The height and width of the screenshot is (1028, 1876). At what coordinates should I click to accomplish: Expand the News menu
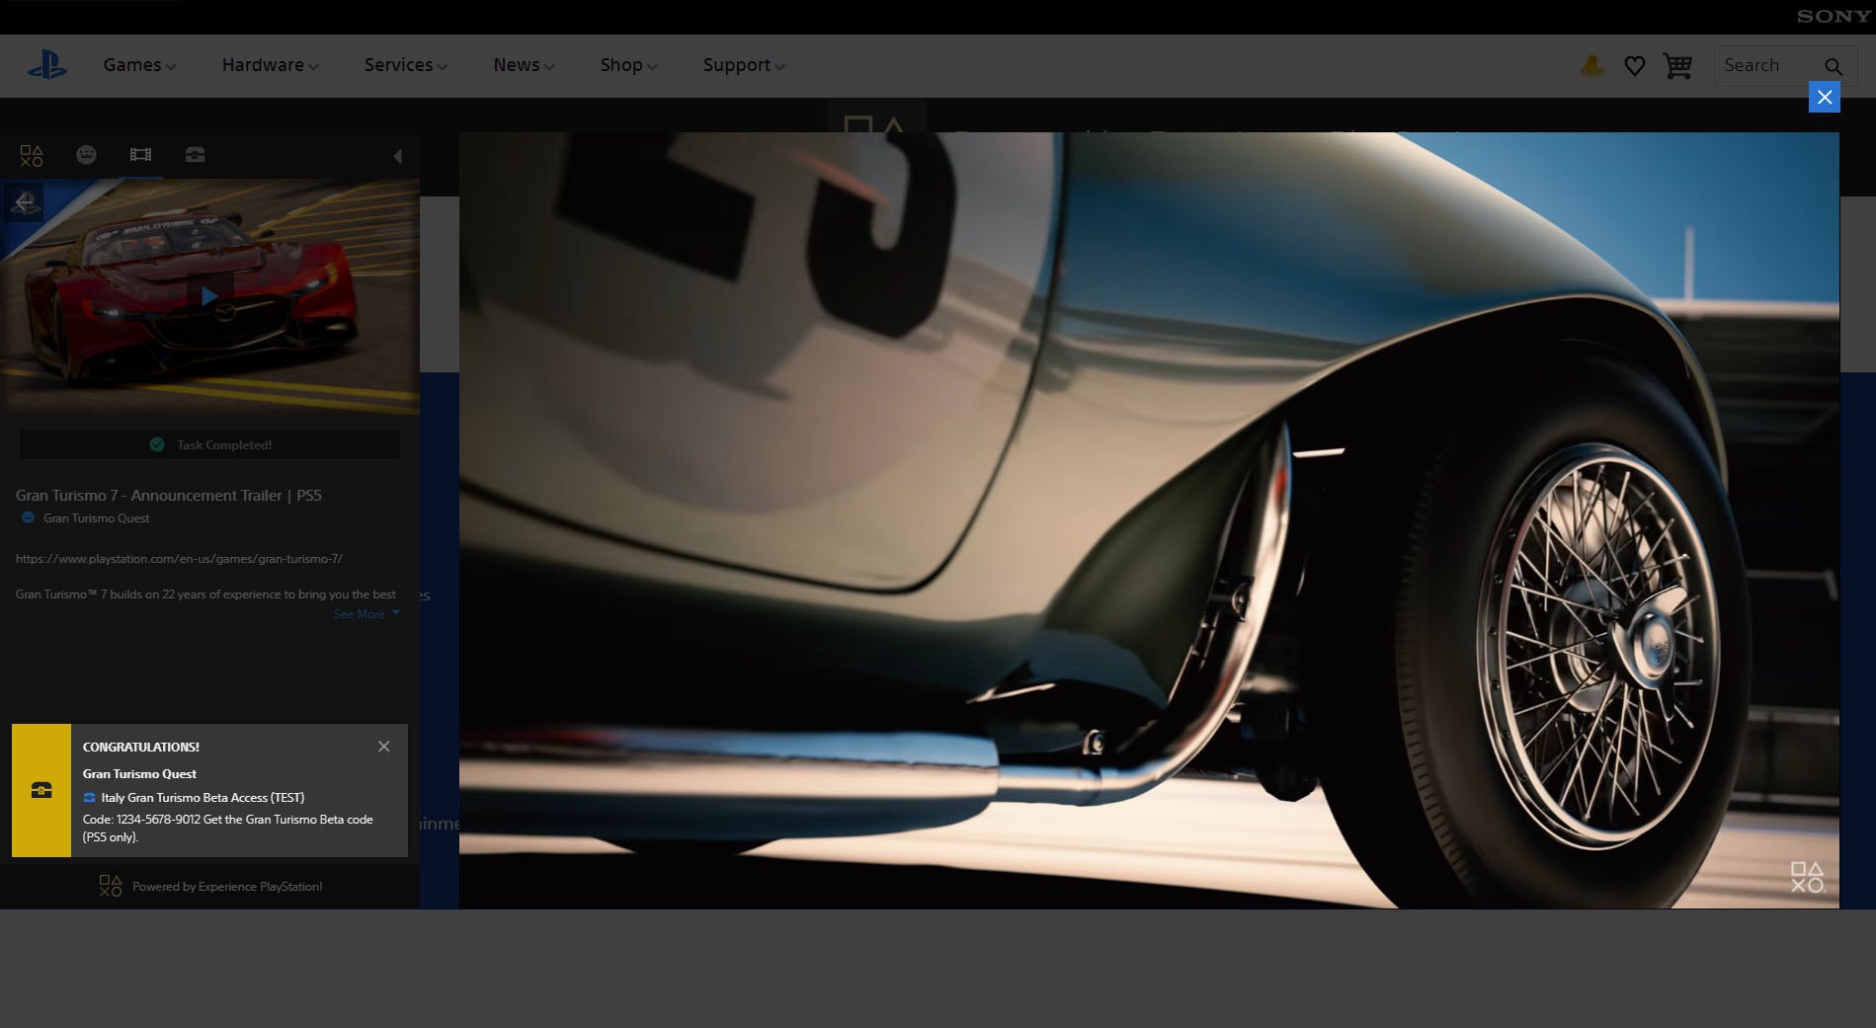524,65
